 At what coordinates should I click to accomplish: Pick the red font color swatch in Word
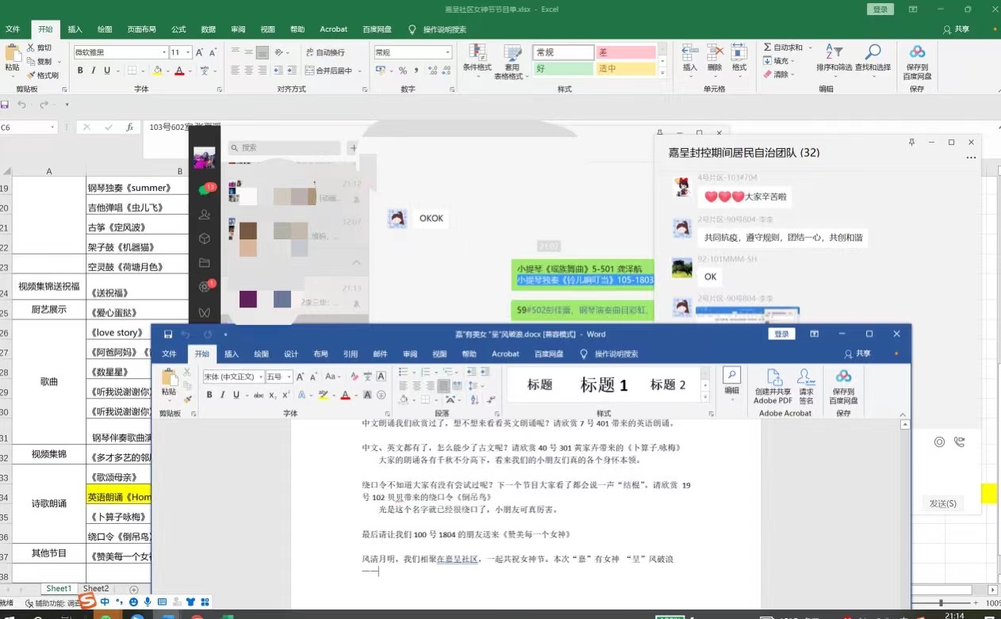pyautogui.click(x=346, y=396)
